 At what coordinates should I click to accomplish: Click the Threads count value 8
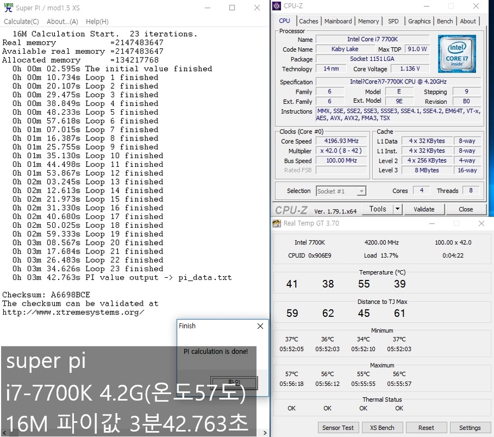click(x=471, y=191)
